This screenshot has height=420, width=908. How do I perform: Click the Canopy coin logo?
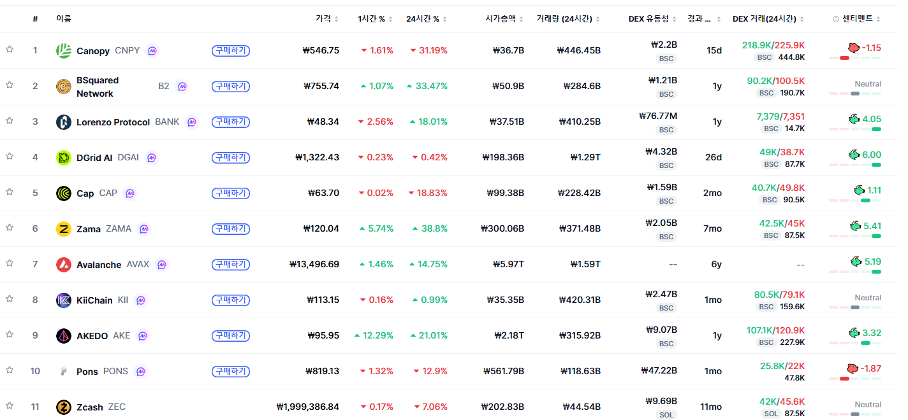point(64,50)
